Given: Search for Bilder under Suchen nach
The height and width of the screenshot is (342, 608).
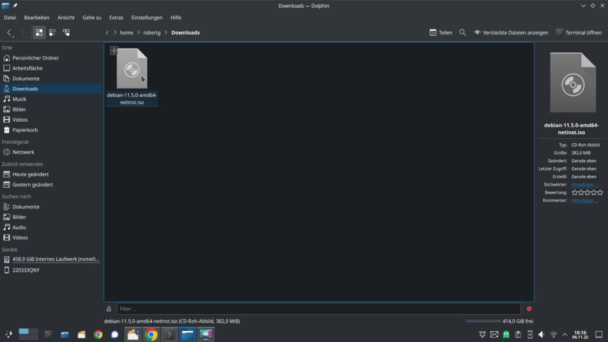Looking at the screenshot, I should coord(51,217).
